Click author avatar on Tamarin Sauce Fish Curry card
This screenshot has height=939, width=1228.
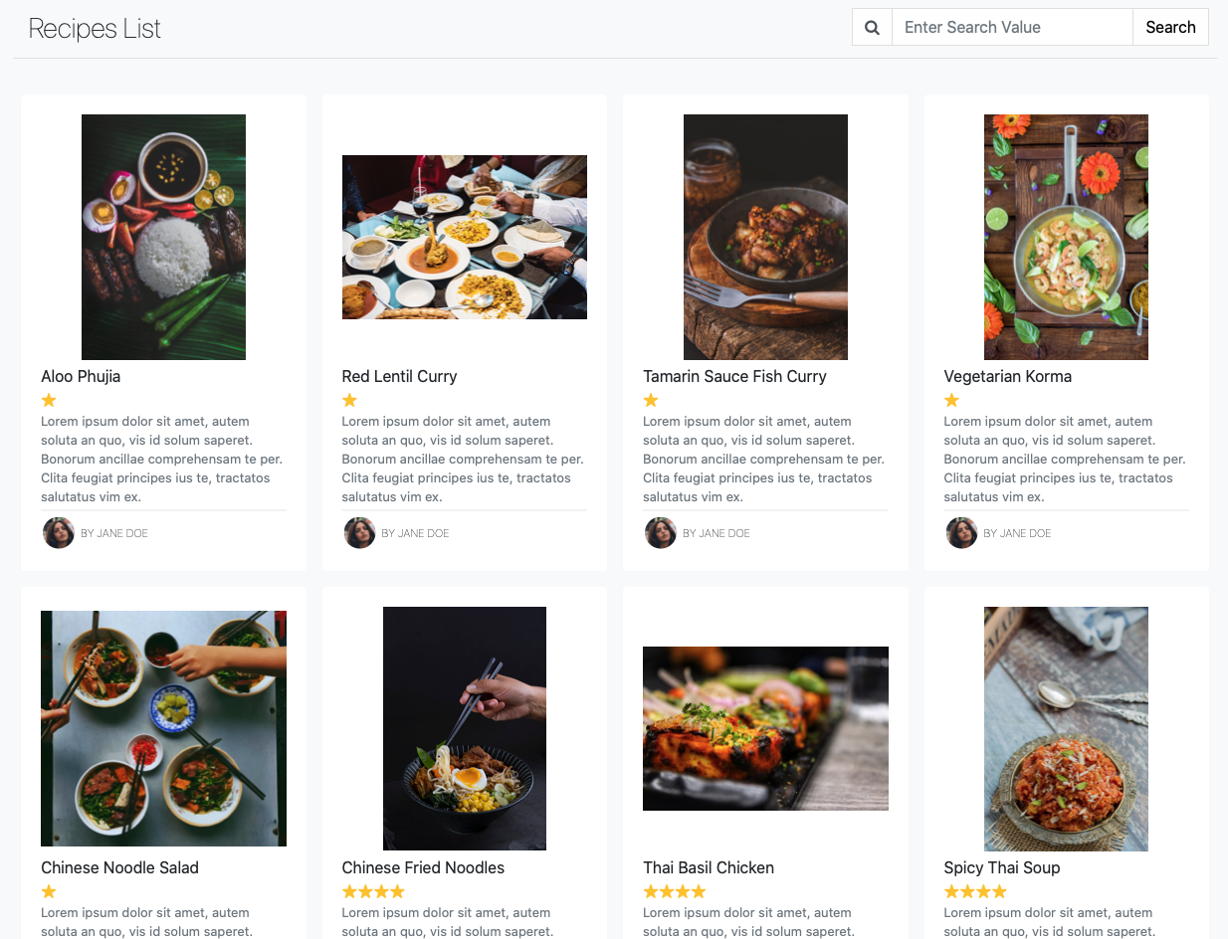pos(661,533)
